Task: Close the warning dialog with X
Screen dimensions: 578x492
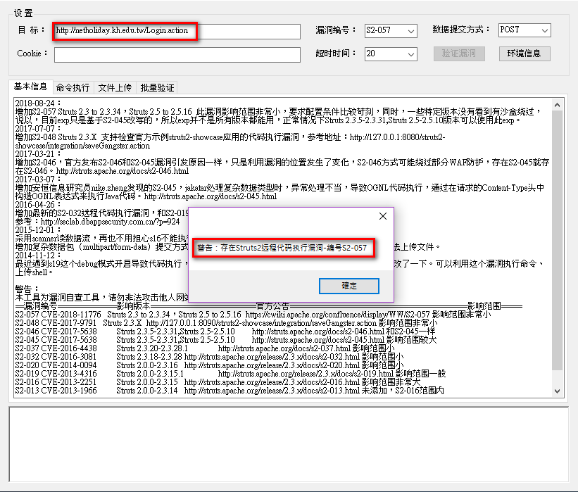Action: click(383, 216)
